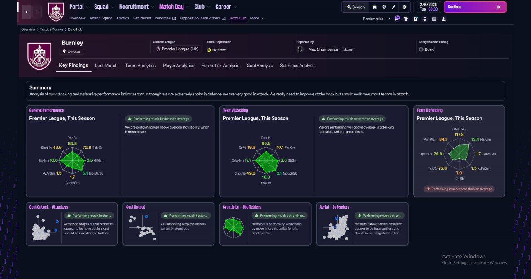Open the calendar schedule shortcut icon
The height and width of the screenshot is (279, 531).
434,19
